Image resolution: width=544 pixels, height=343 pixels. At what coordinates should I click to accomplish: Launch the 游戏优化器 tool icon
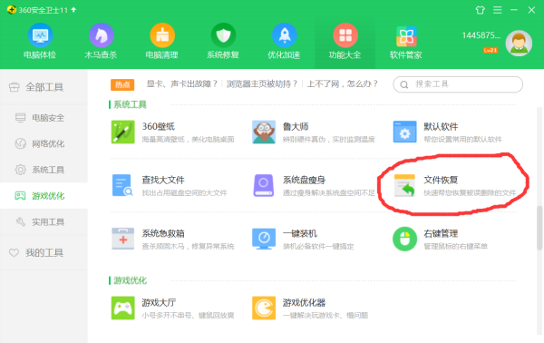[264, 308]
